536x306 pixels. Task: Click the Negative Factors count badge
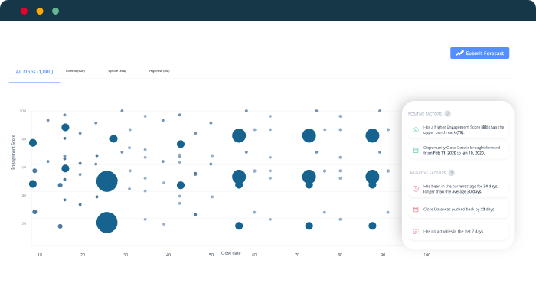(451, 173)
